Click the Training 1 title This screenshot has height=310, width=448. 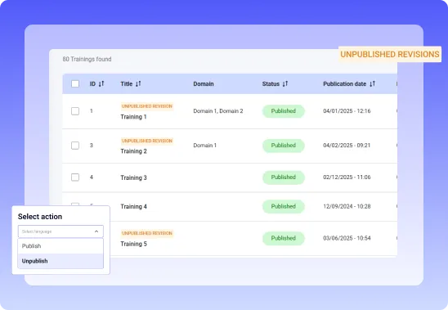click(x=133, y=117)
